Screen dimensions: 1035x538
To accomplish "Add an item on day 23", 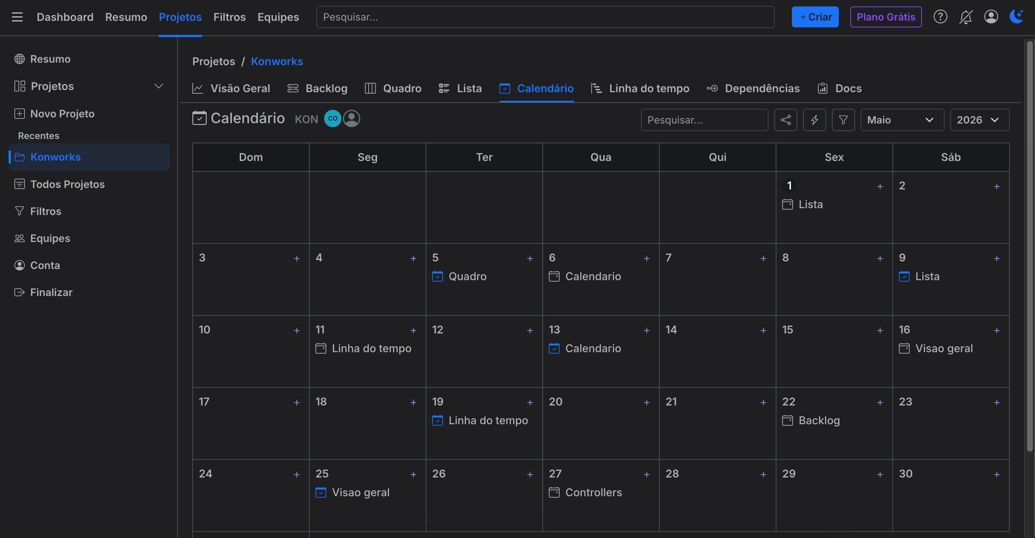I will pos(997,402).
